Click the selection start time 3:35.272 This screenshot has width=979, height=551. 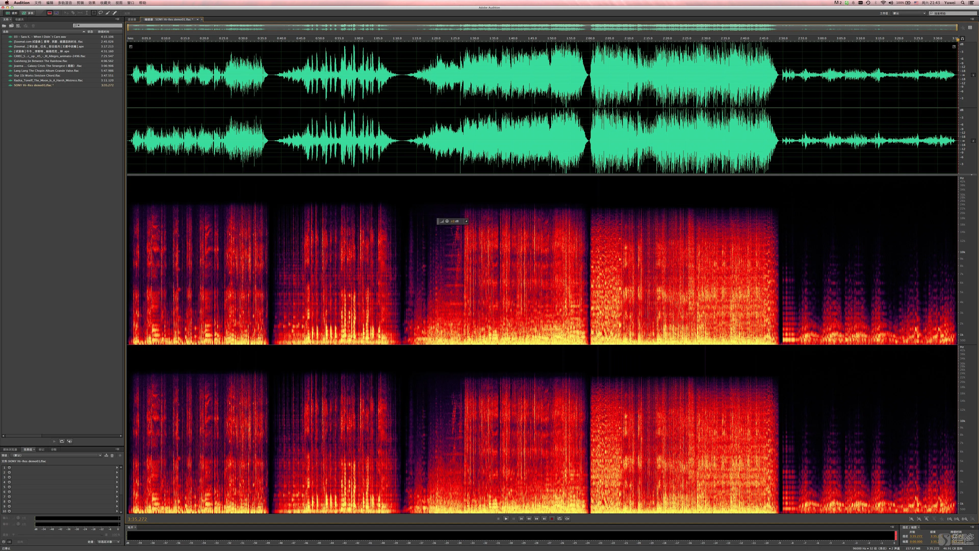coord(916,536)
